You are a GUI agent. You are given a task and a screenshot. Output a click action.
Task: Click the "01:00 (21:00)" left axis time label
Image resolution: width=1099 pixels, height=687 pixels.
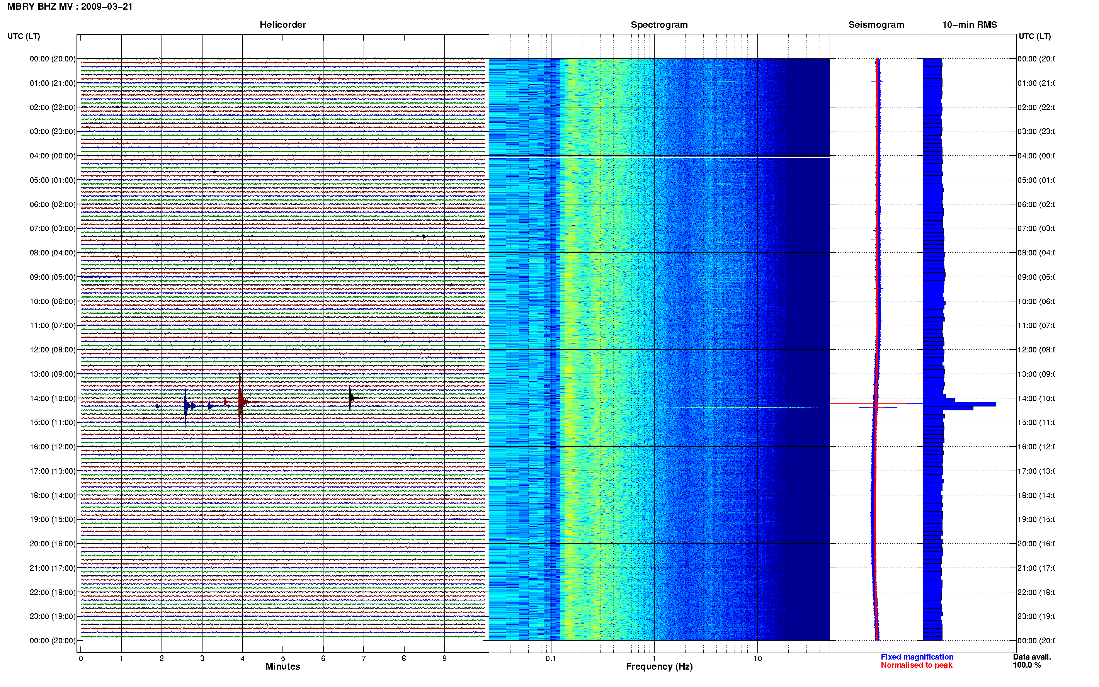[53, 83]
